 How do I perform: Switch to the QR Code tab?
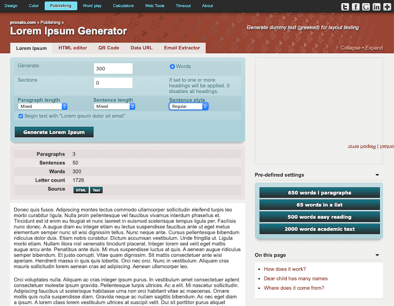[x=109, y=48]
